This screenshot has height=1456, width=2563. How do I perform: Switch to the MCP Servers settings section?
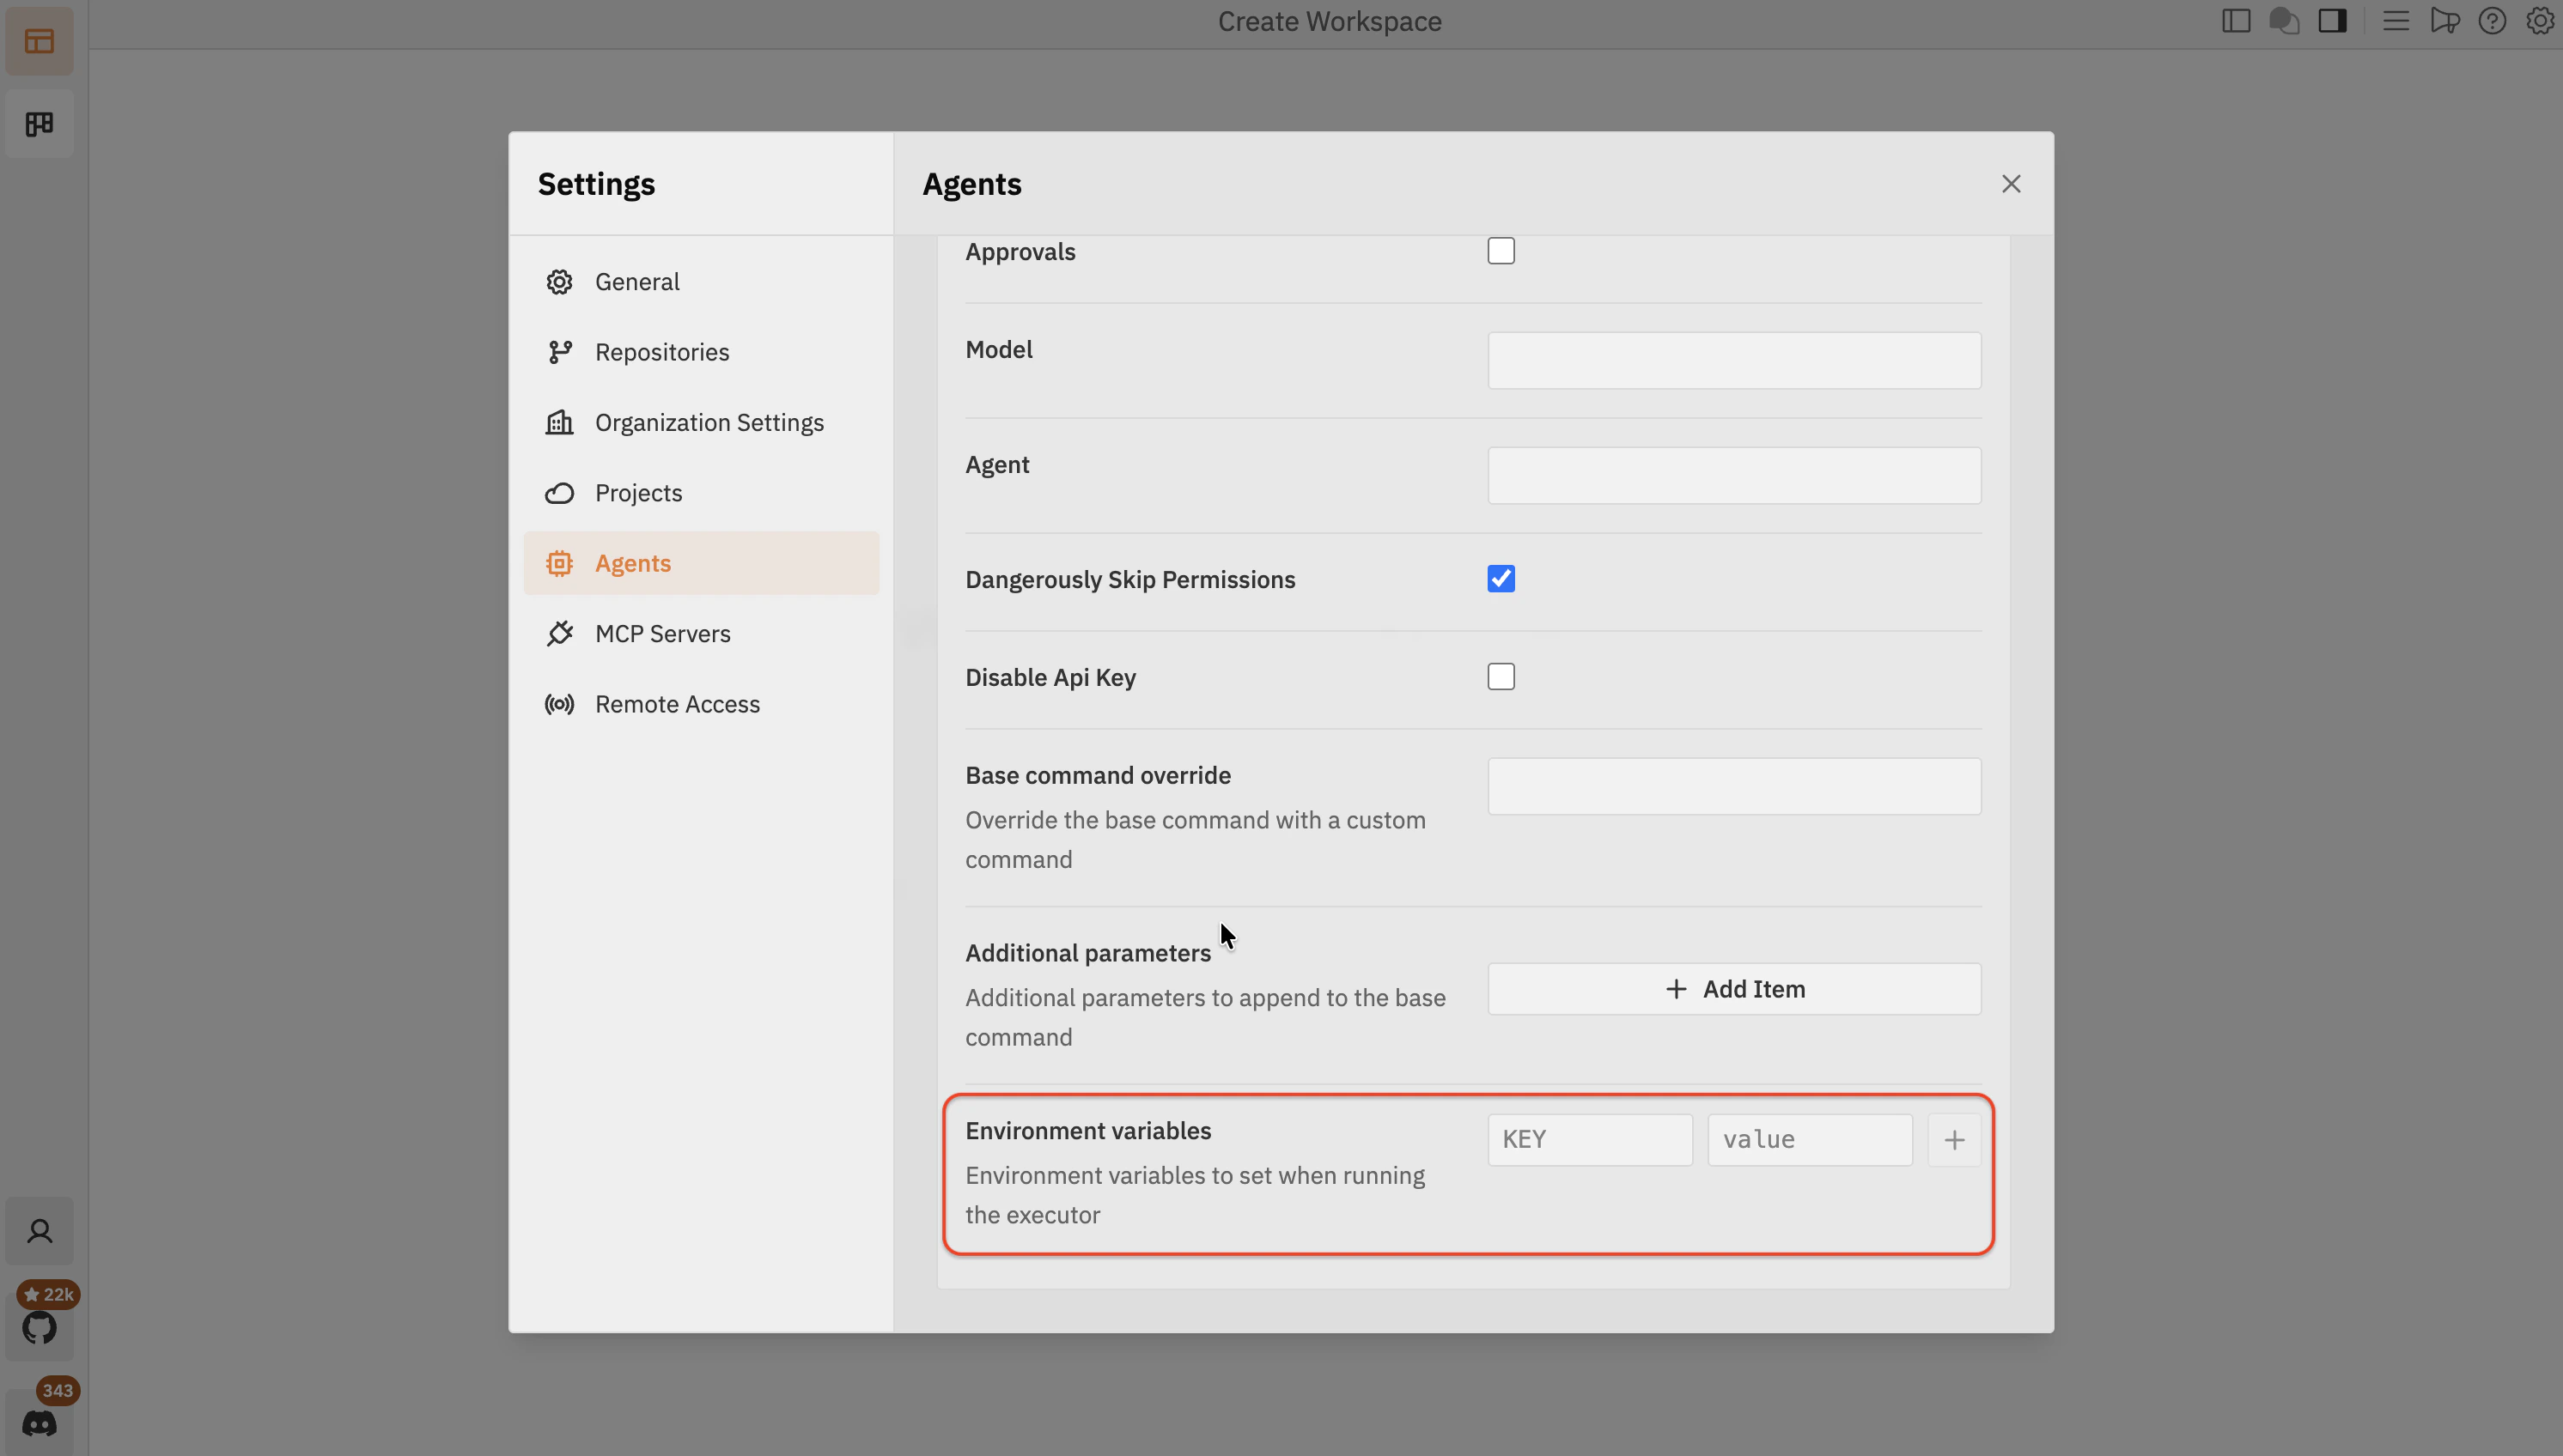click(x=663, y=633)
